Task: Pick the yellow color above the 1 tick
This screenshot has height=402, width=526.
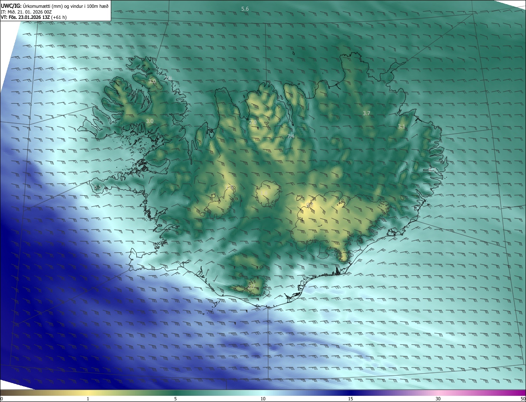Action: pos(88,393)
